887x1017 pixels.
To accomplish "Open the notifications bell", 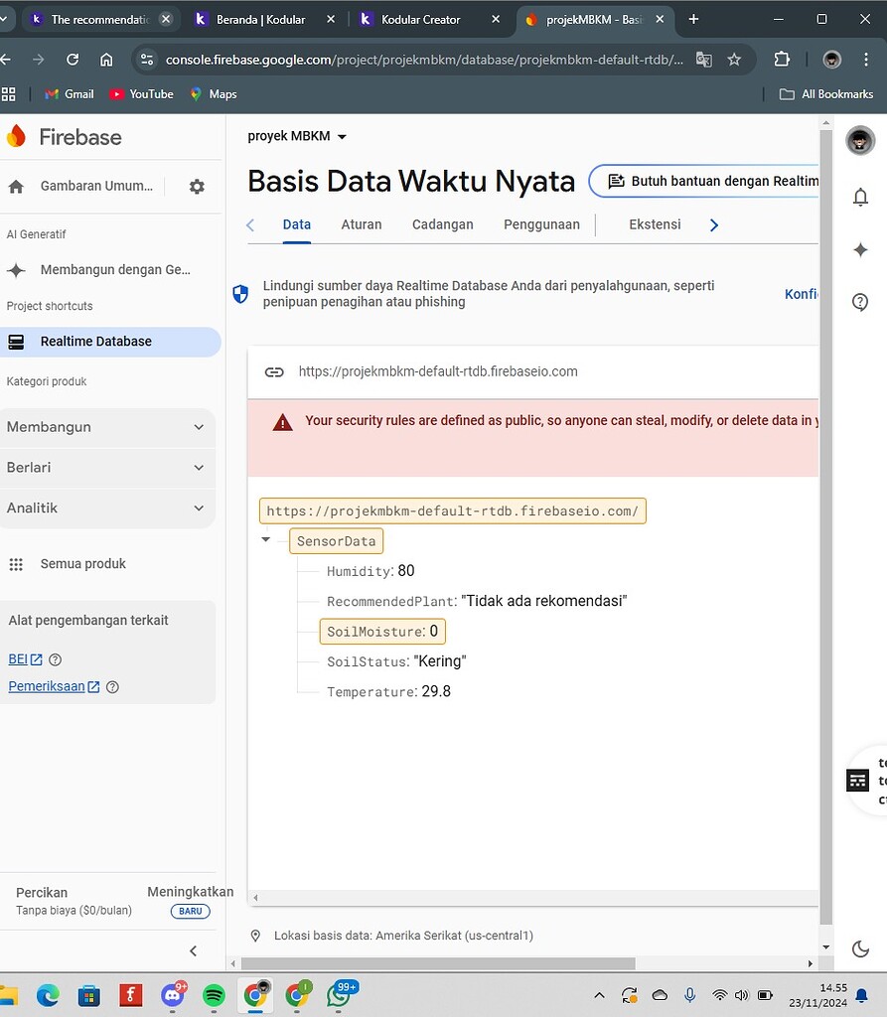I will 860,197.
